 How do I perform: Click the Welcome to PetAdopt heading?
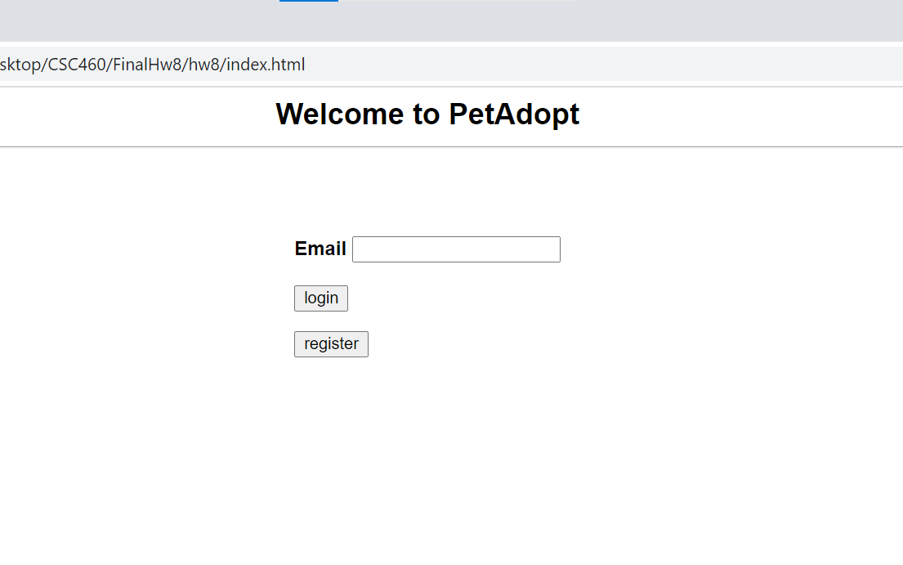tap(427, 114)
